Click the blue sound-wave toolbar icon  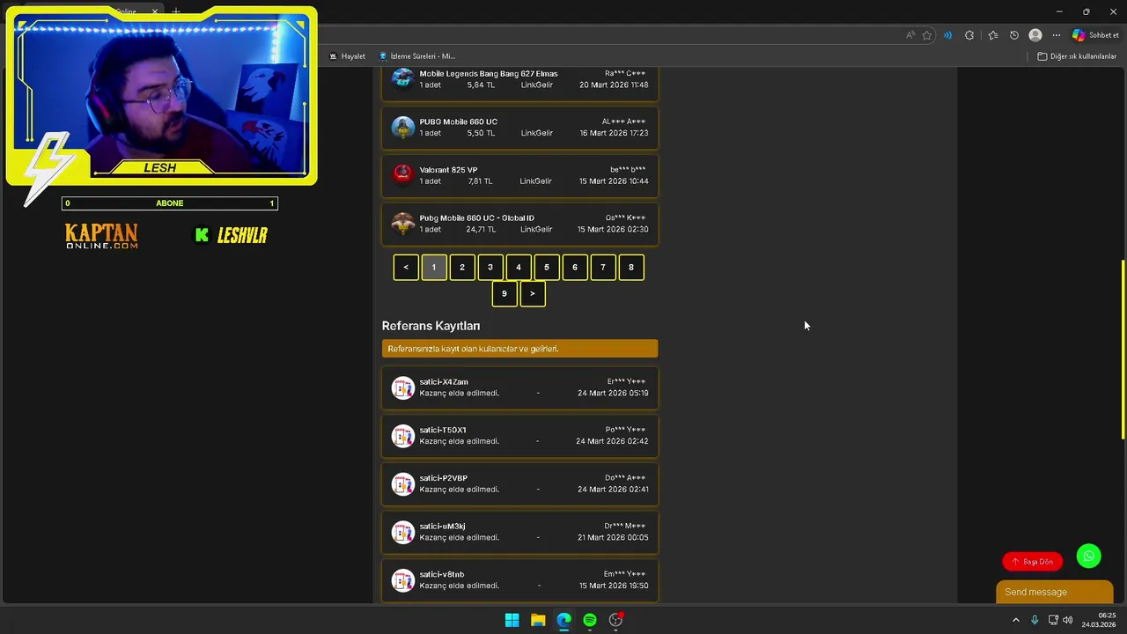click(x=948, y=35)
